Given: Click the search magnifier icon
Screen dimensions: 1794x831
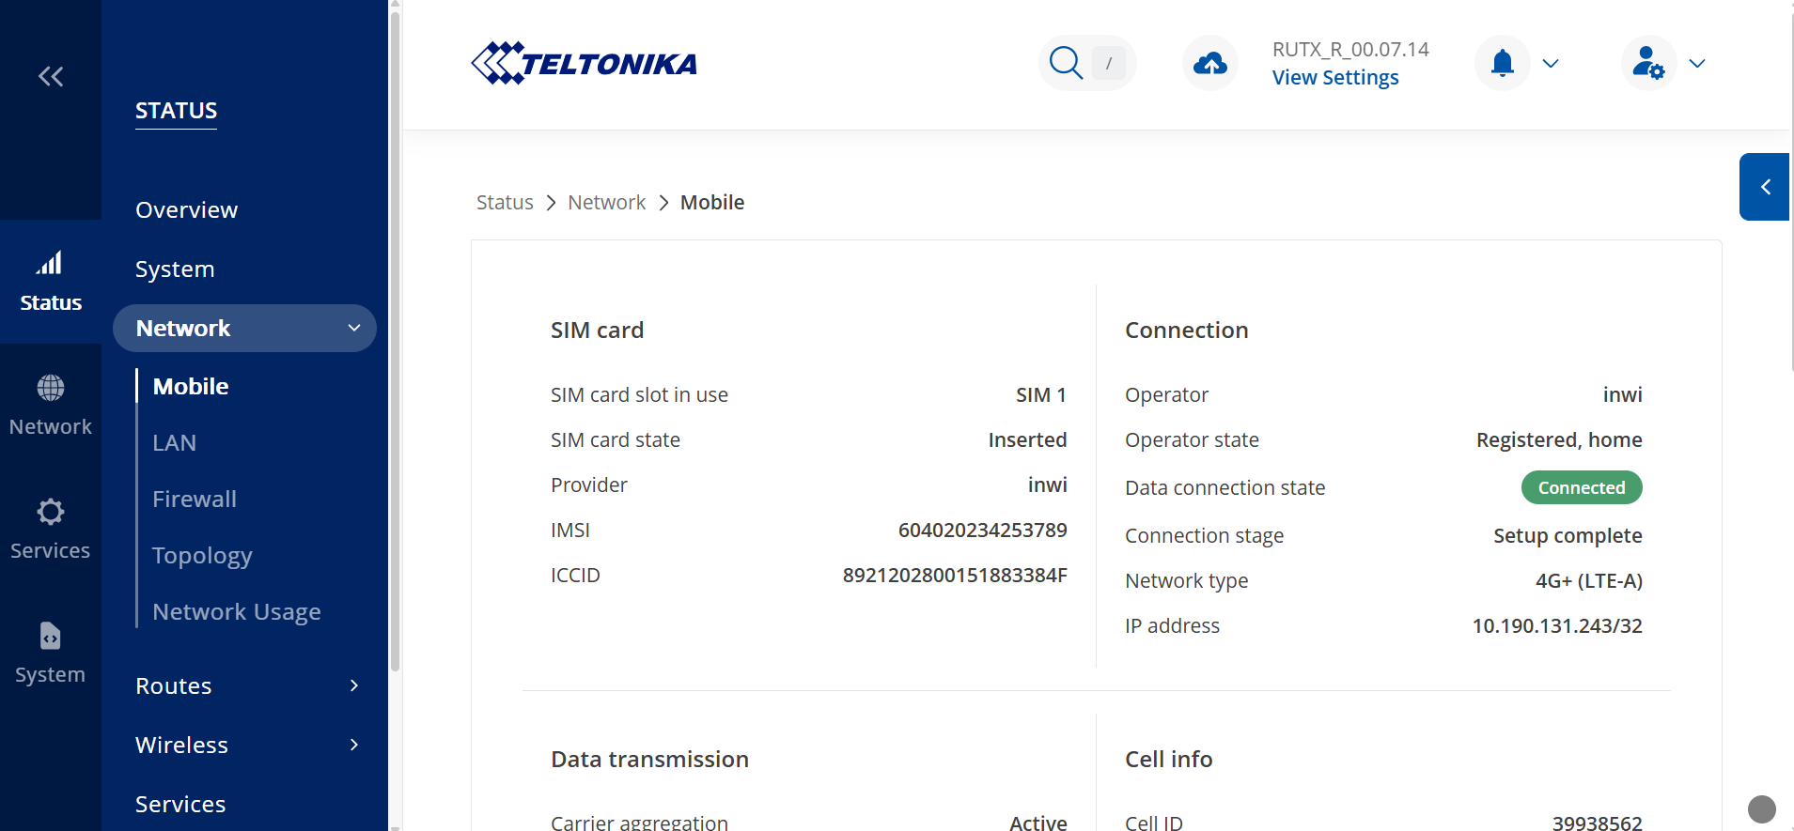Looking at the screenshot, I should (1066, 63).
